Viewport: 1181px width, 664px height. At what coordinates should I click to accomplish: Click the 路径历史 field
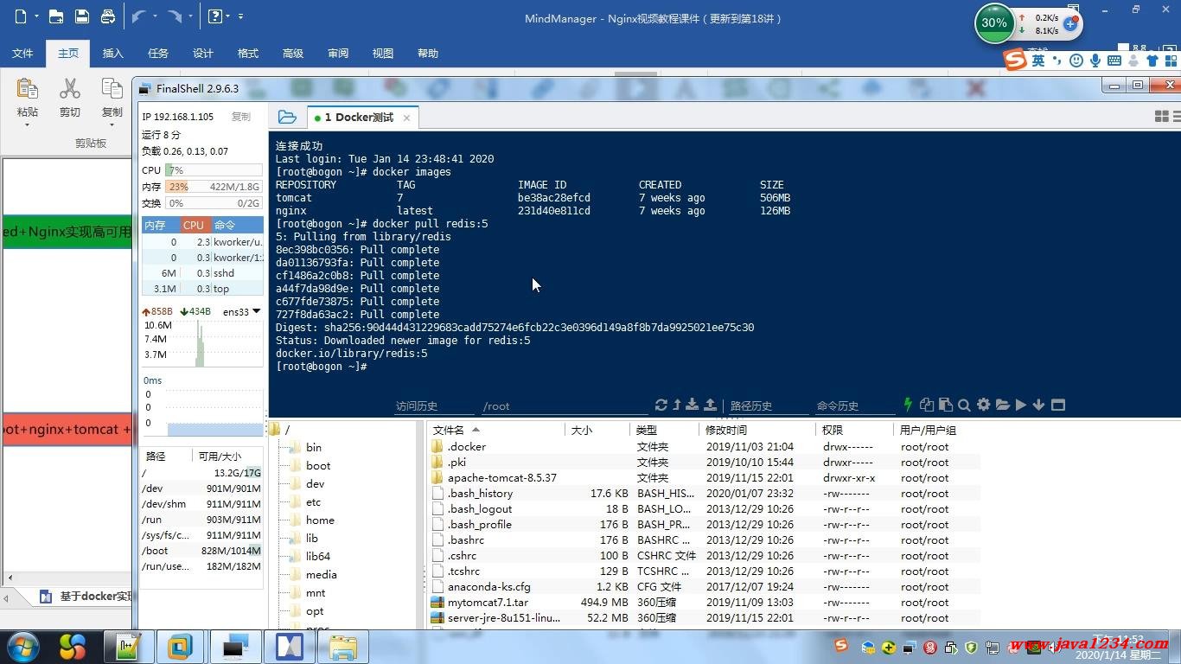pos(768,405)
